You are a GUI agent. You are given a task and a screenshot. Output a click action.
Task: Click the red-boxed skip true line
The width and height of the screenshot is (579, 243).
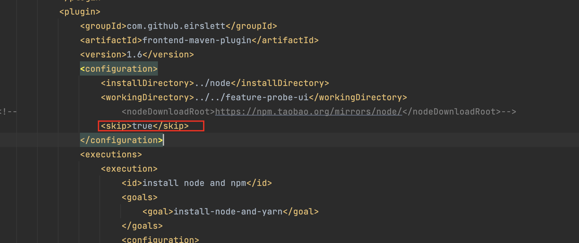(145, 126)
